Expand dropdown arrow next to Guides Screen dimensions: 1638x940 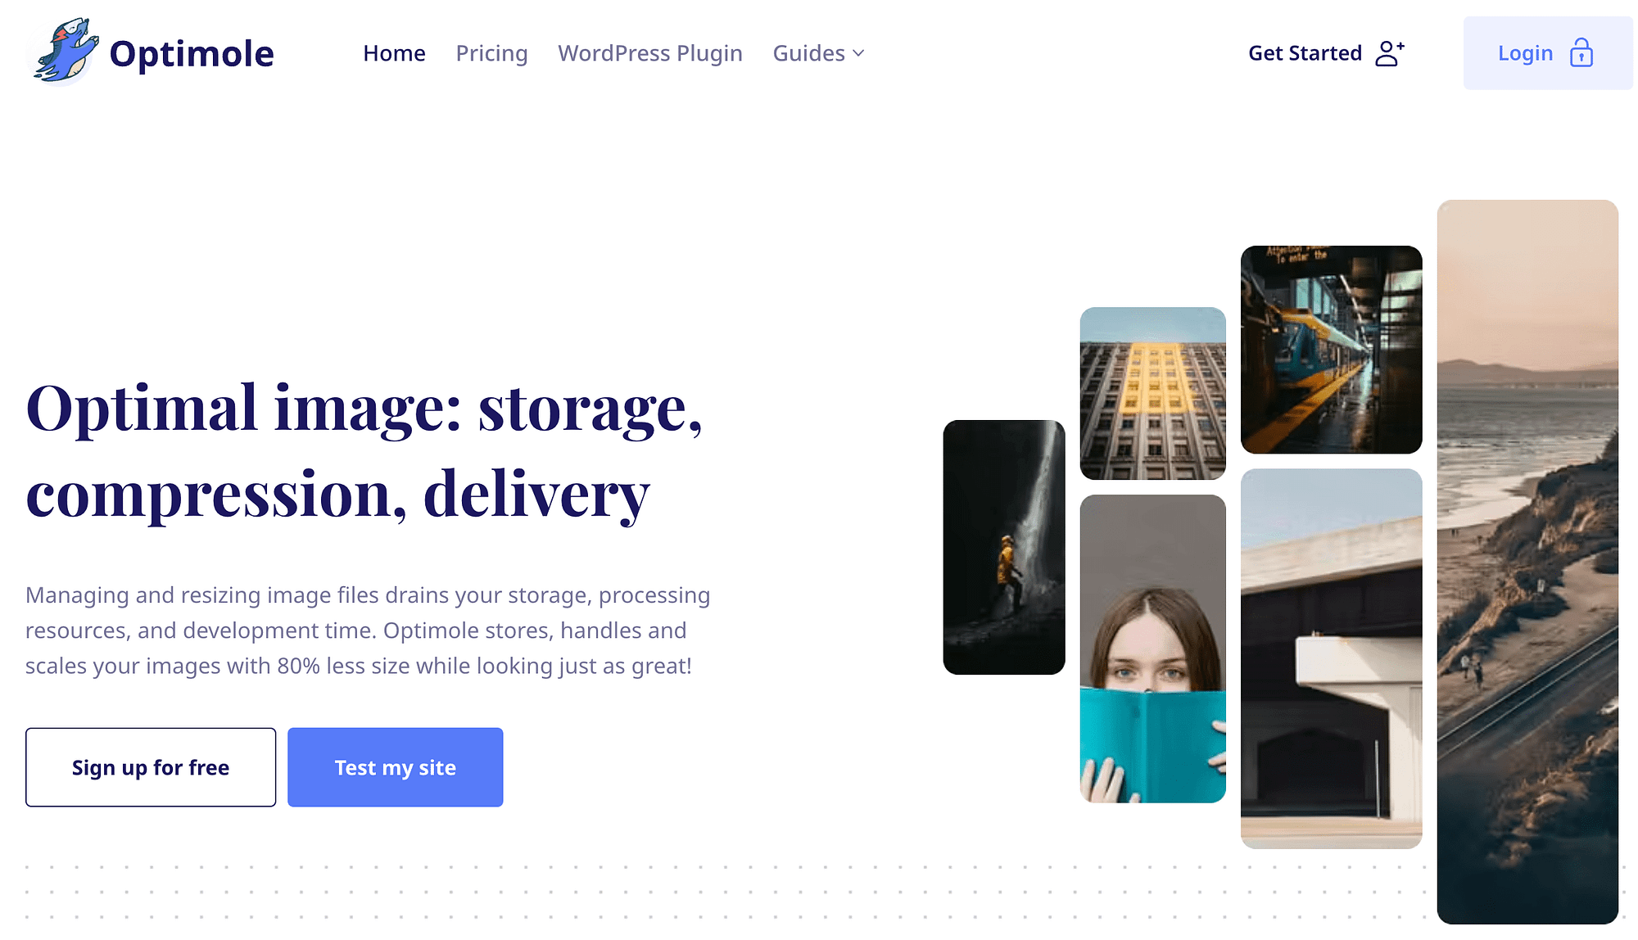858,53
